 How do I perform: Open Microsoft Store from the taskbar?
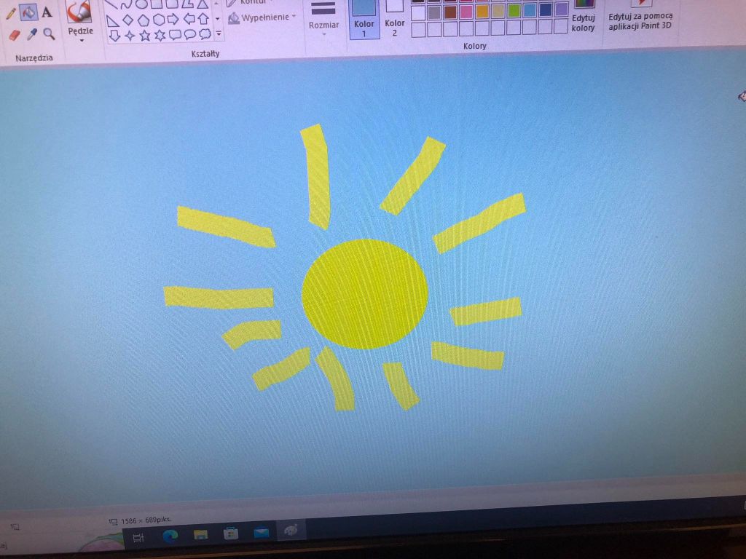pos(231,534)
